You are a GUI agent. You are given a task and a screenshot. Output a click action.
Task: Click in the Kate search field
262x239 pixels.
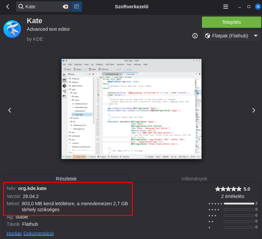pos(44,7)
